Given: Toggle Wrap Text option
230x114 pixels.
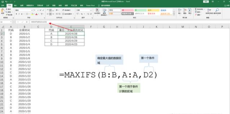Looking at the screenshot, I should coord(67,10).
